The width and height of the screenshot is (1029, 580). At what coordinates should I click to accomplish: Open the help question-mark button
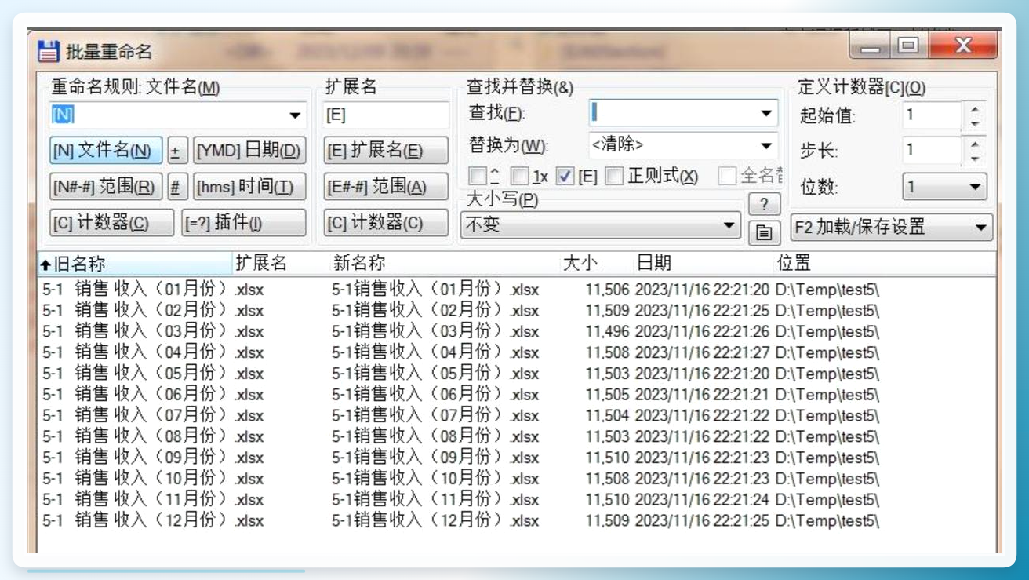[764, 203]
